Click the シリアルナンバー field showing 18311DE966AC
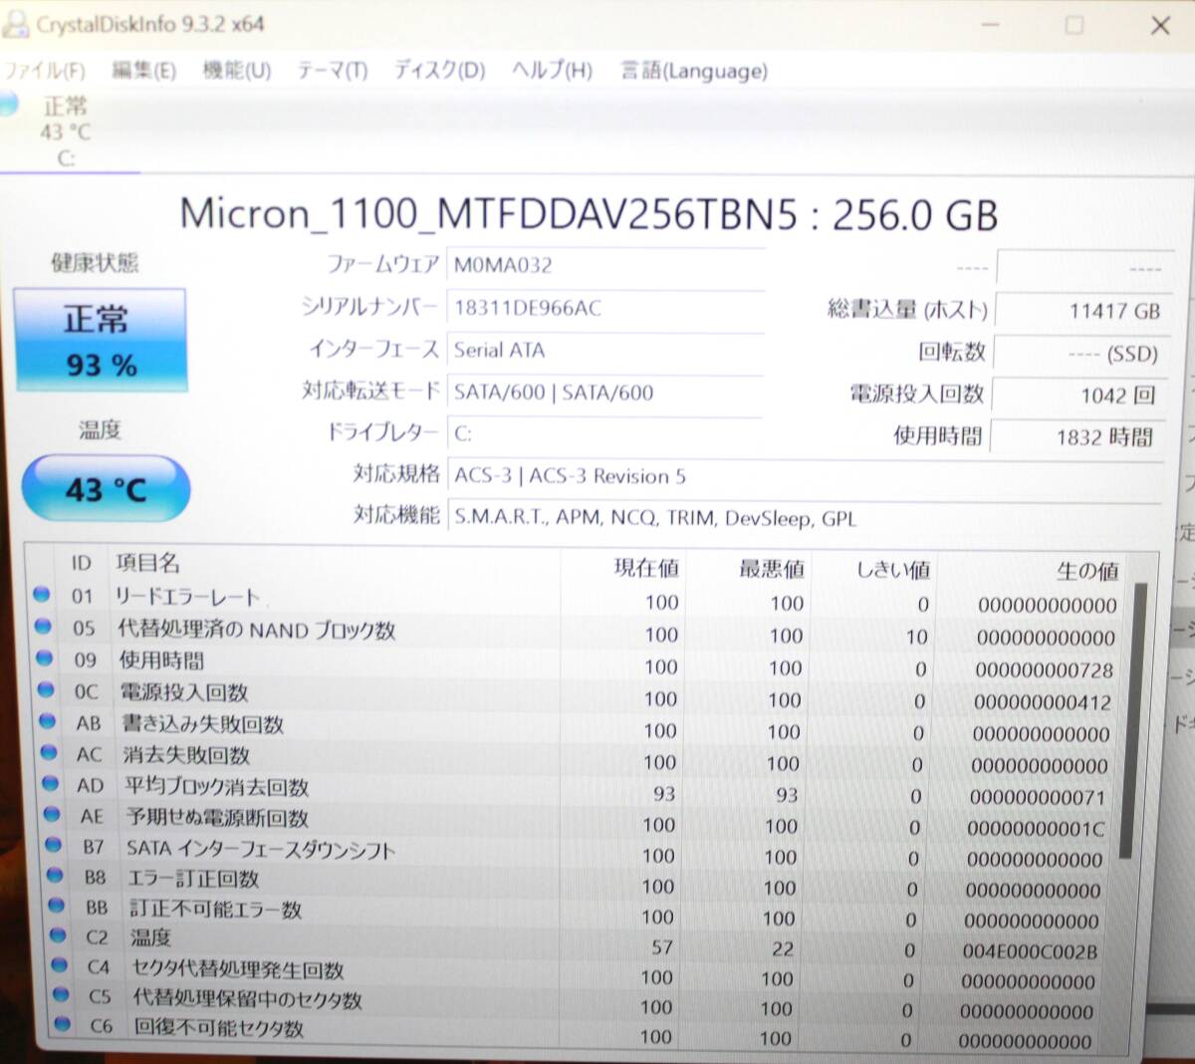Viewport: 1195px width, 1064px height. [605, 309]
